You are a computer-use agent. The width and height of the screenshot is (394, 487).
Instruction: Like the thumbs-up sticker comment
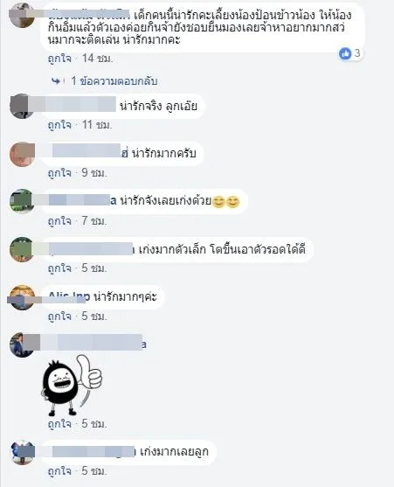[x=59, y=424]
